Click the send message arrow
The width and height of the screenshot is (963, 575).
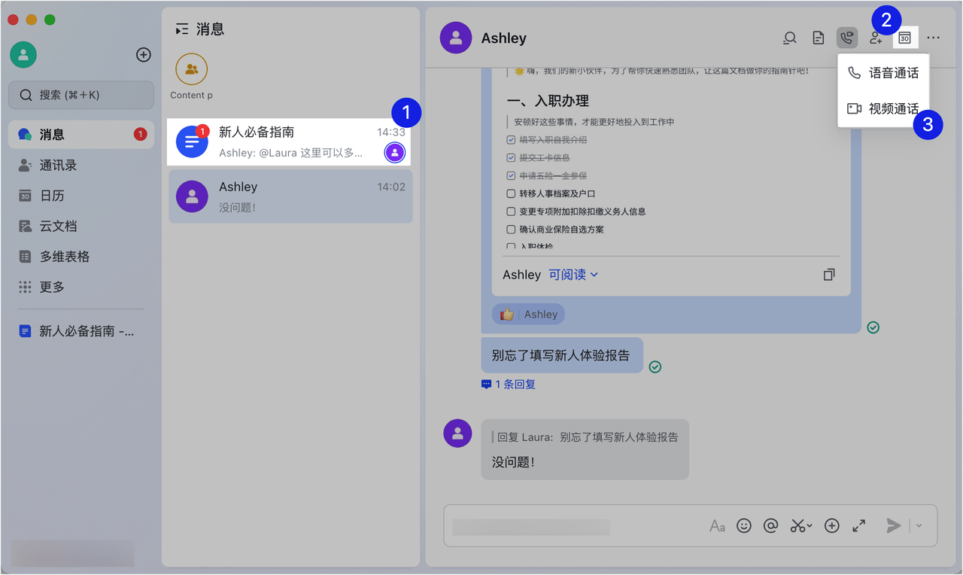pyautogui.click(x=893, y=525)
